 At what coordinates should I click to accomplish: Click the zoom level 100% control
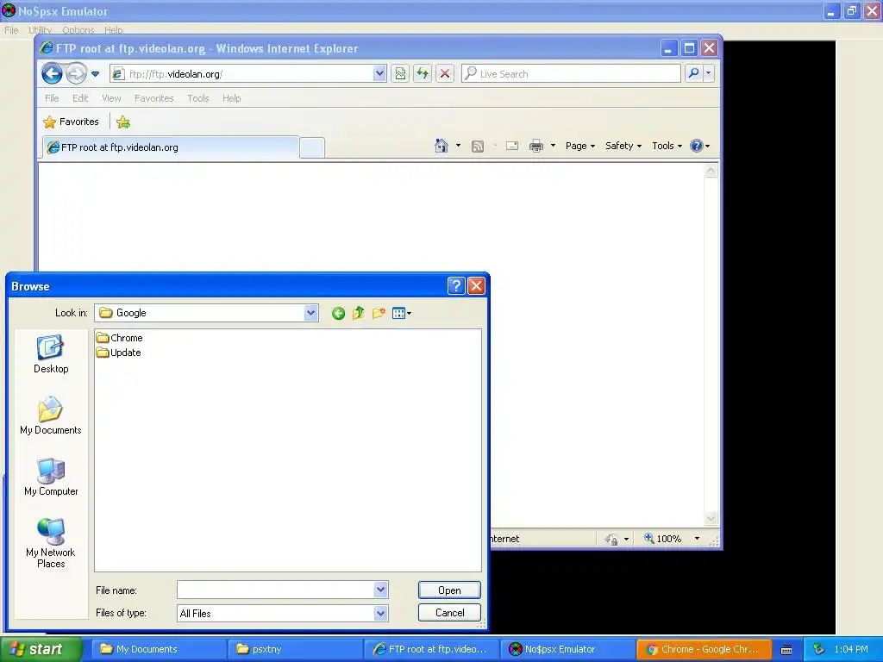[x=663, y=539]
